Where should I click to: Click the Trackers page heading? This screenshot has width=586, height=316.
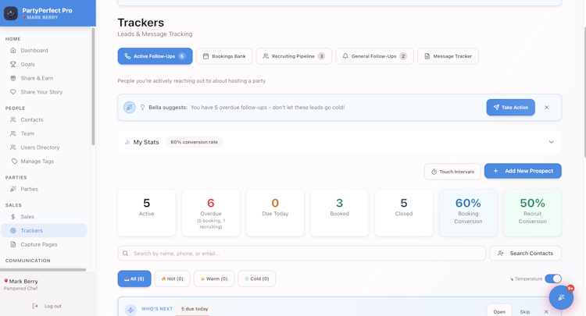point(141,23)
